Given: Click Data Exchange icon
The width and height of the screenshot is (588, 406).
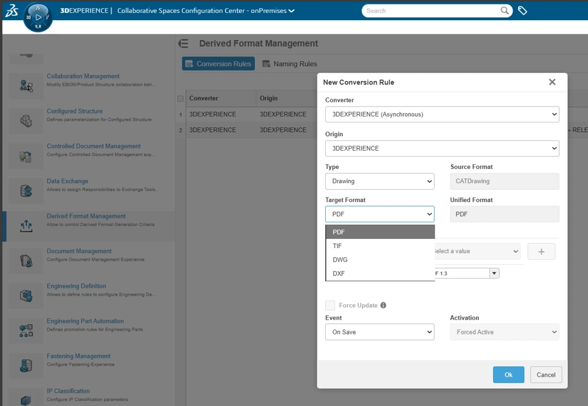Looking at the screenshot, I should [26, 191].
